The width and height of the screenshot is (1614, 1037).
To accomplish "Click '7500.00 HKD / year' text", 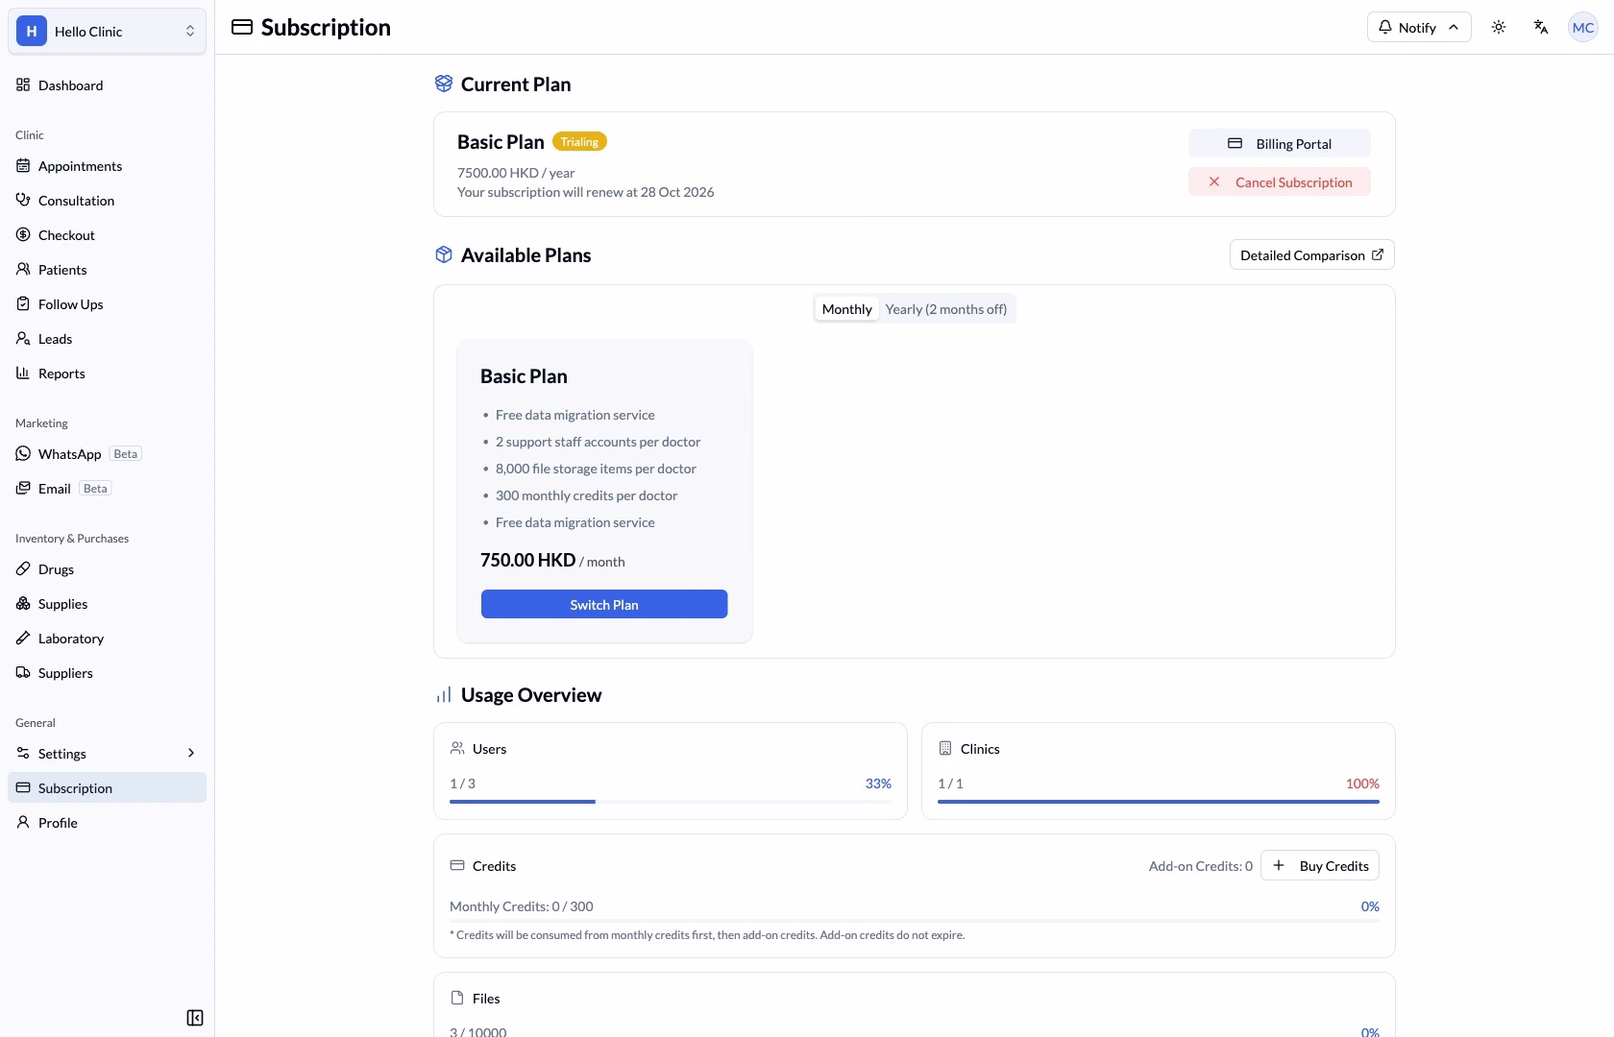I will [516, 174].
